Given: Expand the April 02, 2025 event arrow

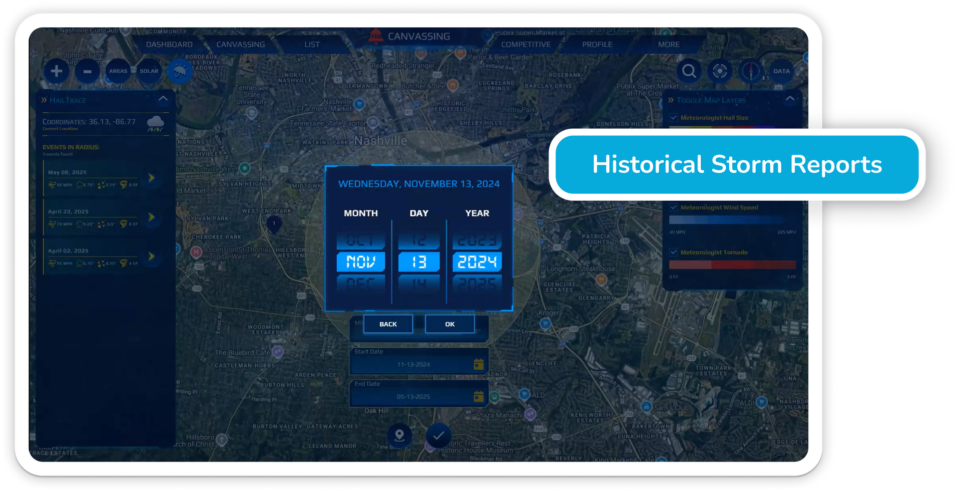Looking at the screenshot, I should pyautogui.click(x=151, y=256).
